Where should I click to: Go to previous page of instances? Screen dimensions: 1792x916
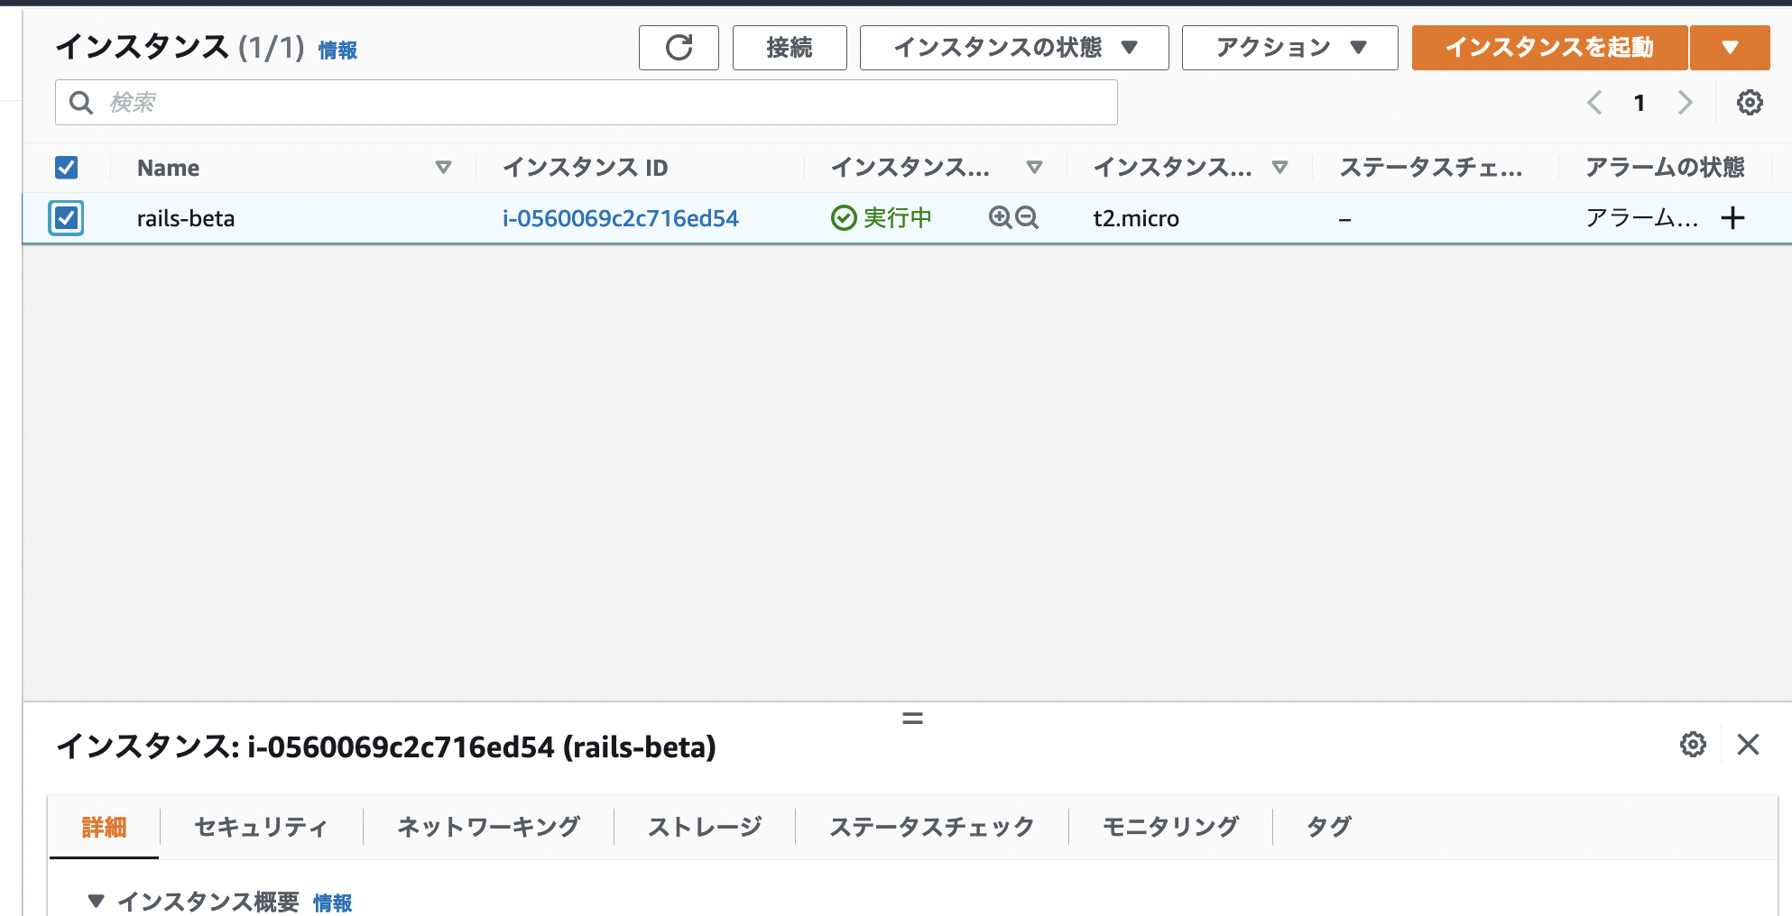pyautogui.click(x=1594, y=103)
